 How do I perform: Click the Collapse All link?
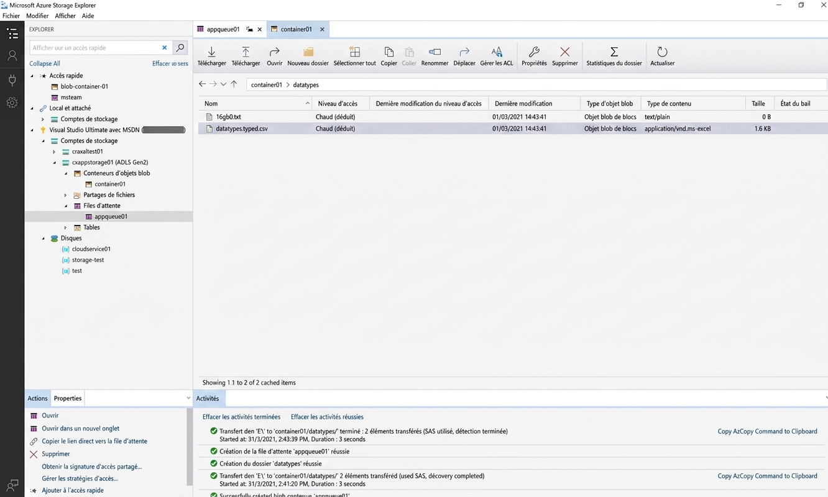(x=45, y=63)
